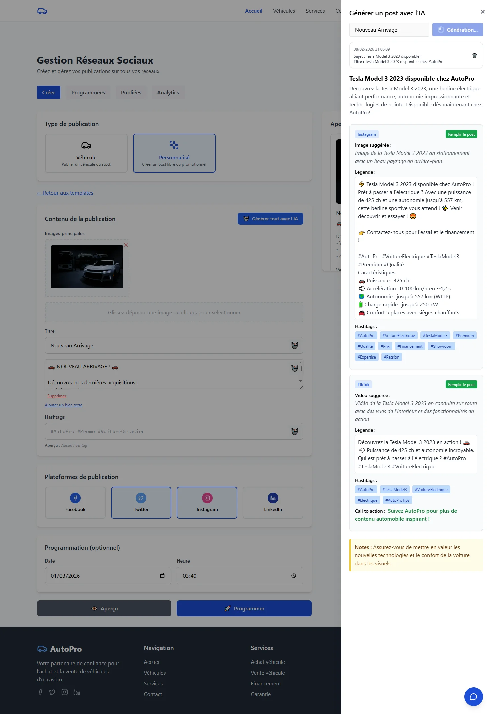The height and width of the screenshot is (714, 491).
Task: Toggle Facebook publishing platform
Action: (75, 503)
